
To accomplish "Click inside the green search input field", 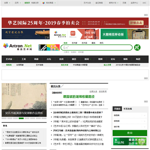I will (x=97, y=47).
